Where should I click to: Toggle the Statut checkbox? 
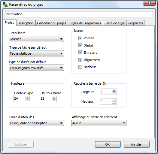(80, 45)
